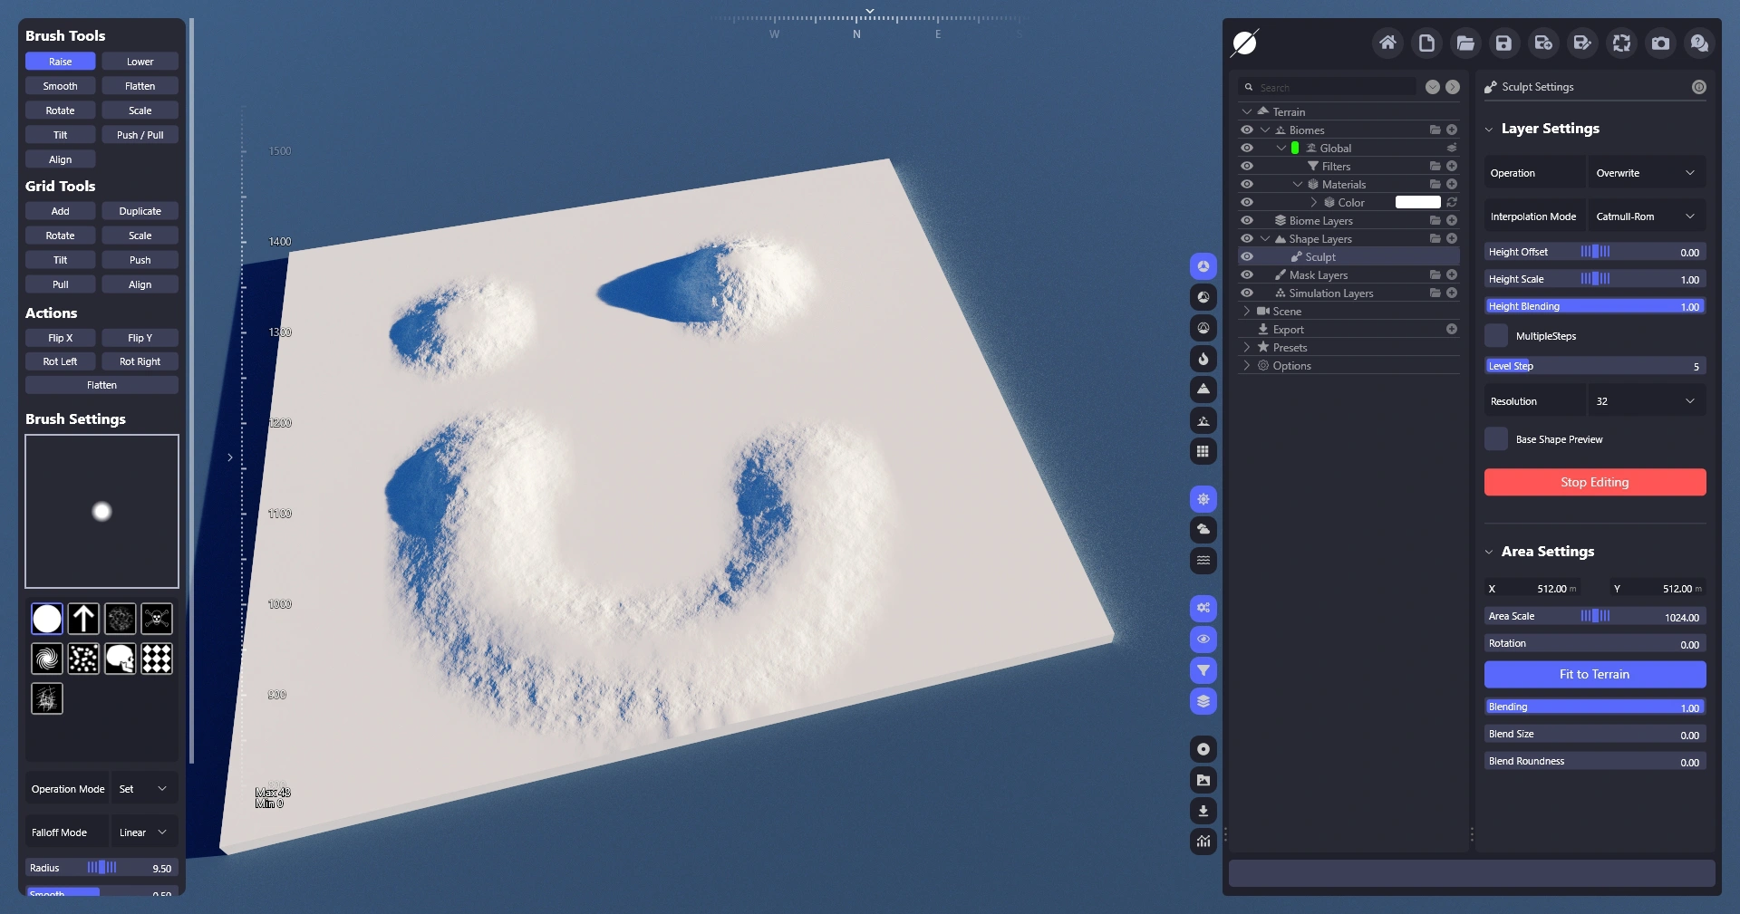1740x914 pixels.
Task: Click the save-with-pencil icon in toolbar
Action: click(1582, 43)
